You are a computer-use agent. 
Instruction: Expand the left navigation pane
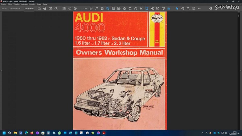(1, 70)
